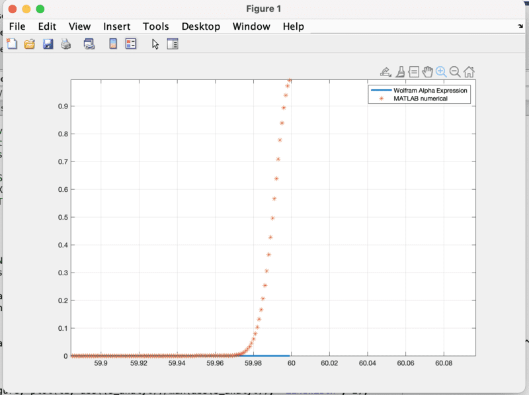Click the x-axis tick label 59.9
The image size is (529, 395).
[x=101, y=363]
